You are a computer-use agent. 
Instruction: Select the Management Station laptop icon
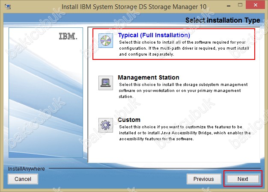point(106,83)
